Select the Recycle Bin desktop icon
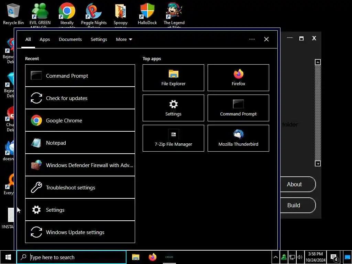The height and width of the screenshot is (264, 352). click(13, 14)
